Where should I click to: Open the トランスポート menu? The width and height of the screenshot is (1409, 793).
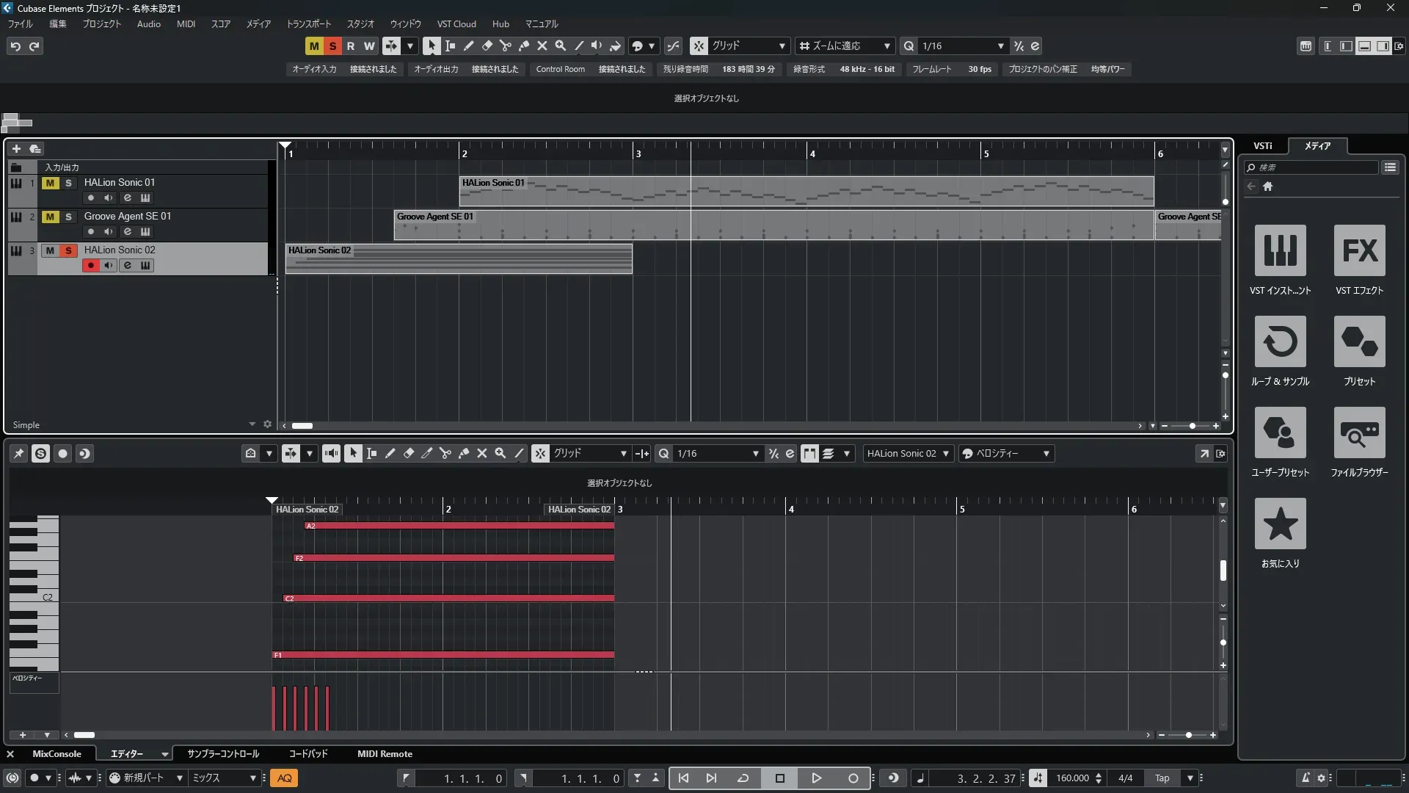pyautogui.click(x=308, y=23)
